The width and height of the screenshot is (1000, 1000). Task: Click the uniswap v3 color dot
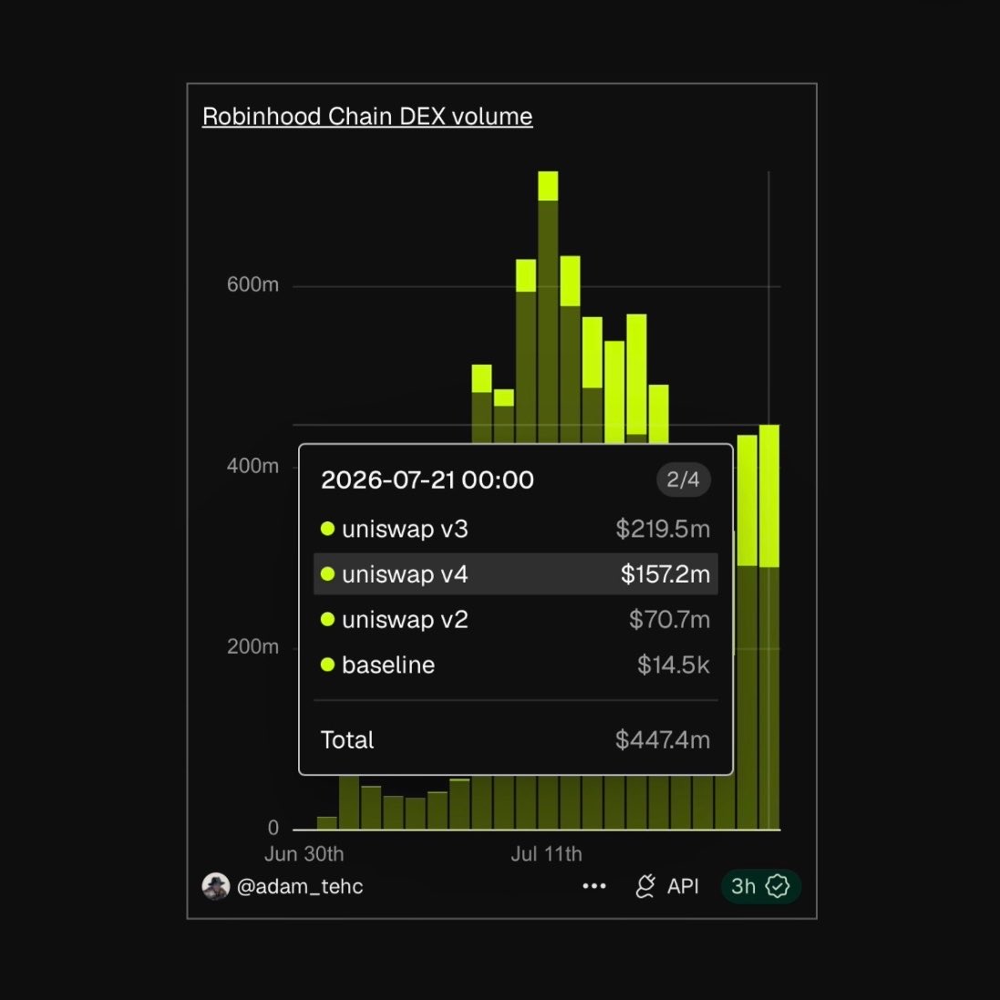328,529
